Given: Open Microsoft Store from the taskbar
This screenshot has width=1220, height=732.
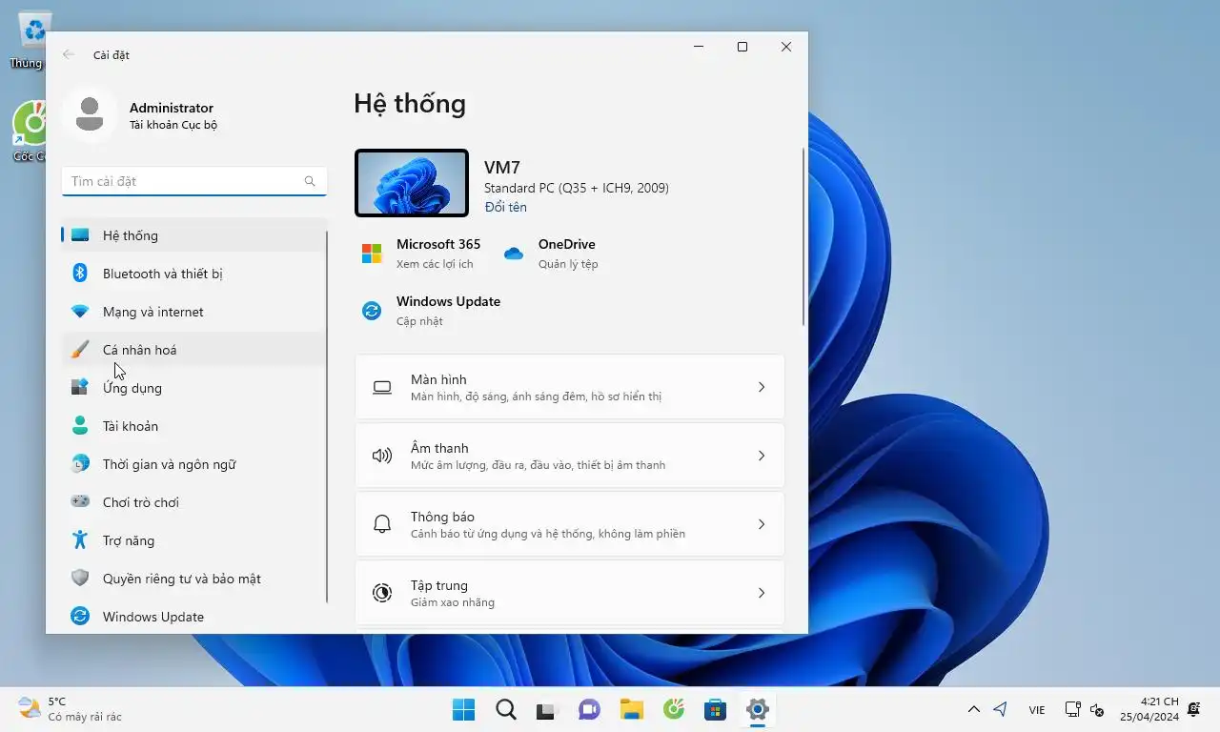Looking at the screenshot, I should [x=716, y=709].
